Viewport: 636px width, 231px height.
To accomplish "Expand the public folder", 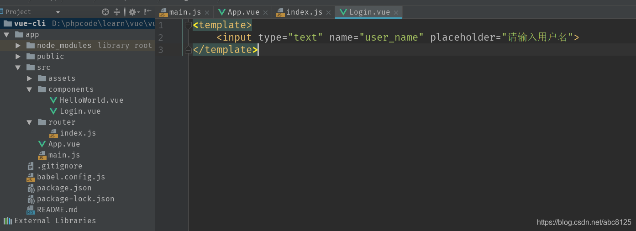I will click(x=18, y=57).
